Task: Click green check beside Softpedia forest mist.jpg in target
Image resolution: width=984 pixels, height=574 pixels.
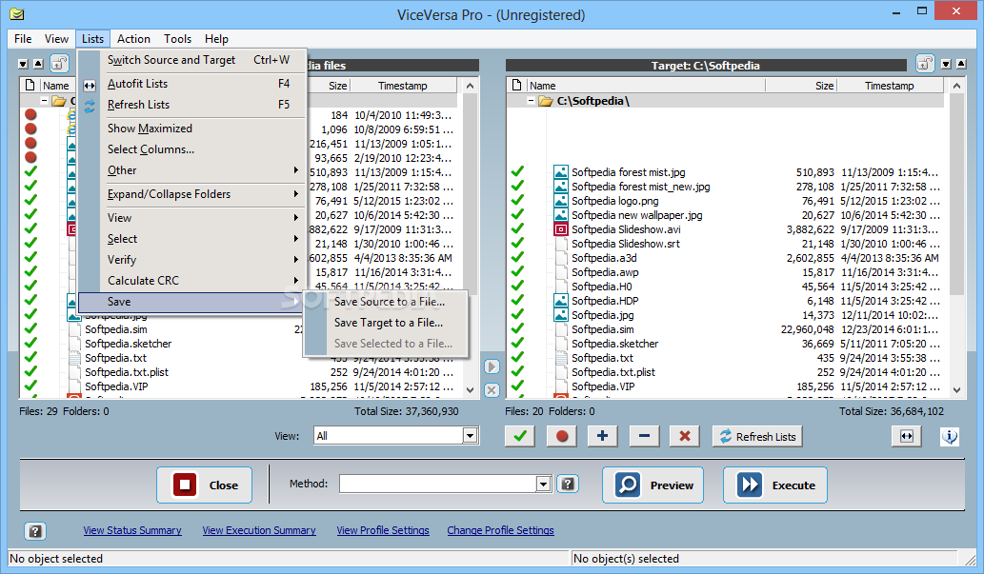Action: point(517,172)
